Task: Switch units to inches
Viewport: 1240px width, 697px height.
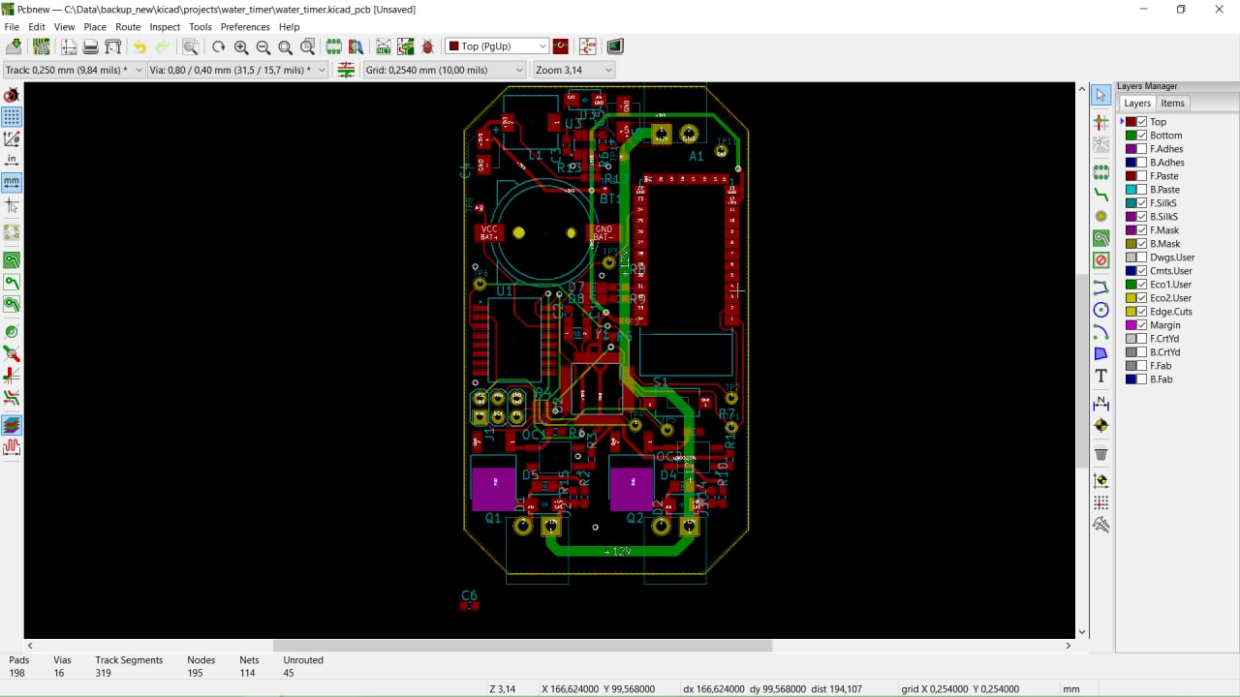Action: coord(12,161)
